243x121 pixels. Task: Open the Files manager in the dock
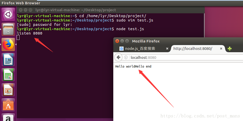click(x=8, y=29)
